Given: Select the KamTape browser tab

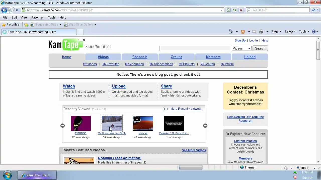Looking at the screenshot, I should click(38, 32).
